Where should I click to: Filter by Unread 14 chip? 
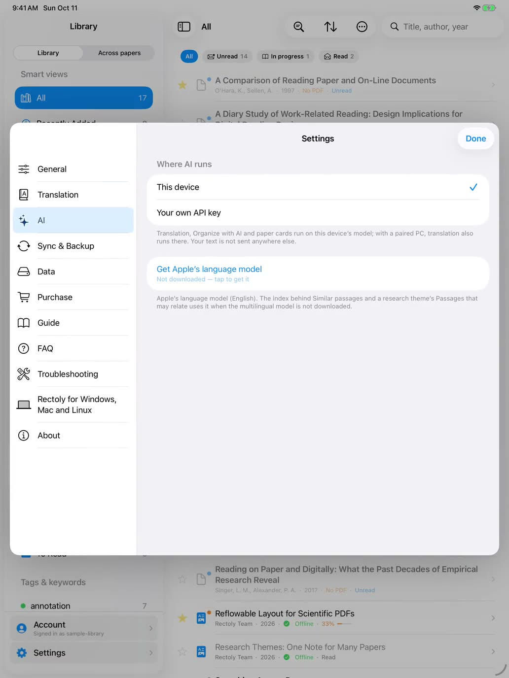pyautogui.click(x=227, y=56)
